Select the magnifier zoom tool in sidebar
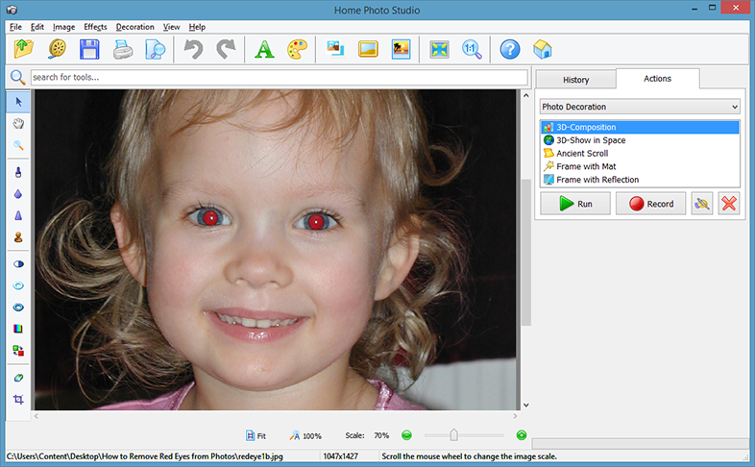Screen dimensions: 755x467 click(18, 145)
